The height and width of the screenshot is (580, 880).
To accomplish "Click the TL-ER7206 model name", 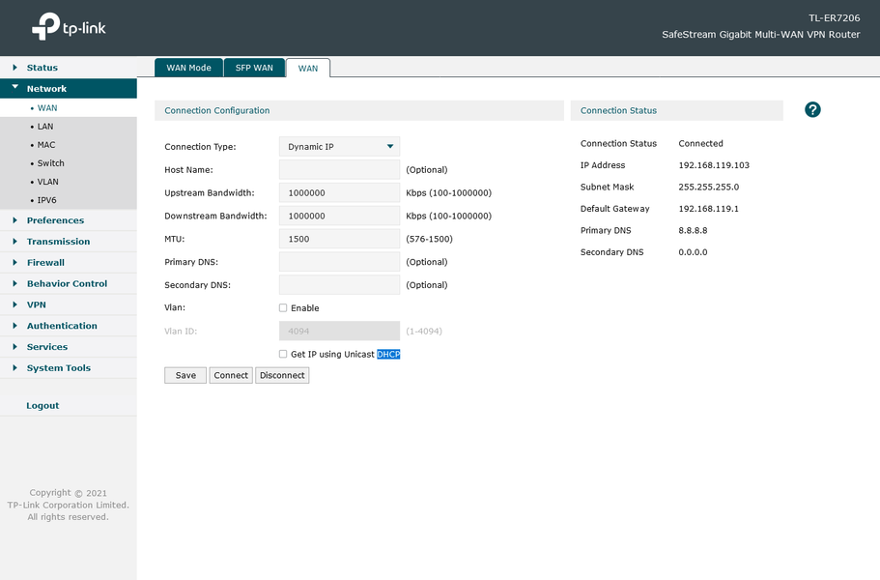I will pos(834,18).
